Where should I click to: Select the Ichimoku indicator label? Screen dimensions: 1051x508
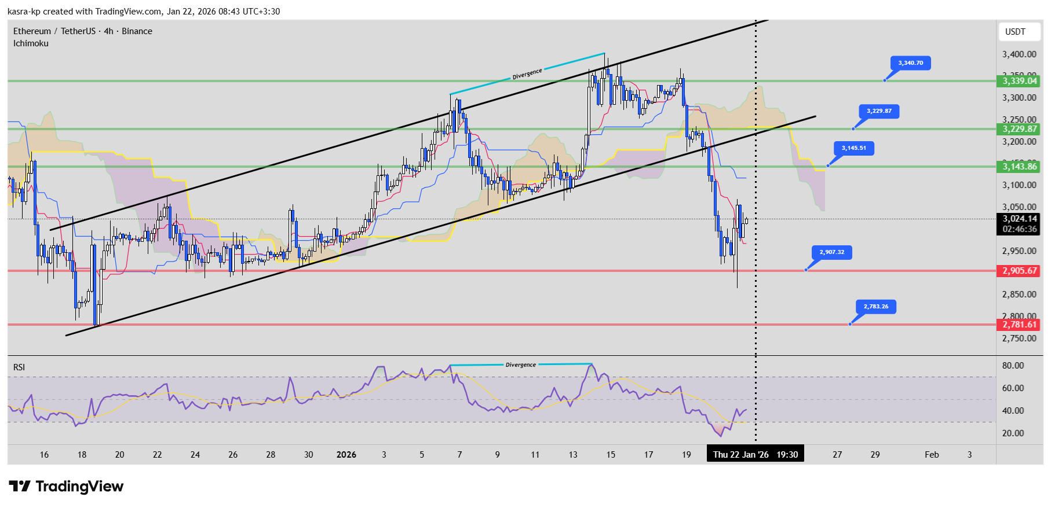point(31,43)
